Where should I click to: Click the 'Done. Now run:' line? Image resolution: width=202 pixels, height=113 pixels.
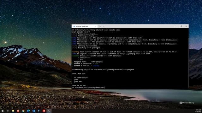pos(79,74)
